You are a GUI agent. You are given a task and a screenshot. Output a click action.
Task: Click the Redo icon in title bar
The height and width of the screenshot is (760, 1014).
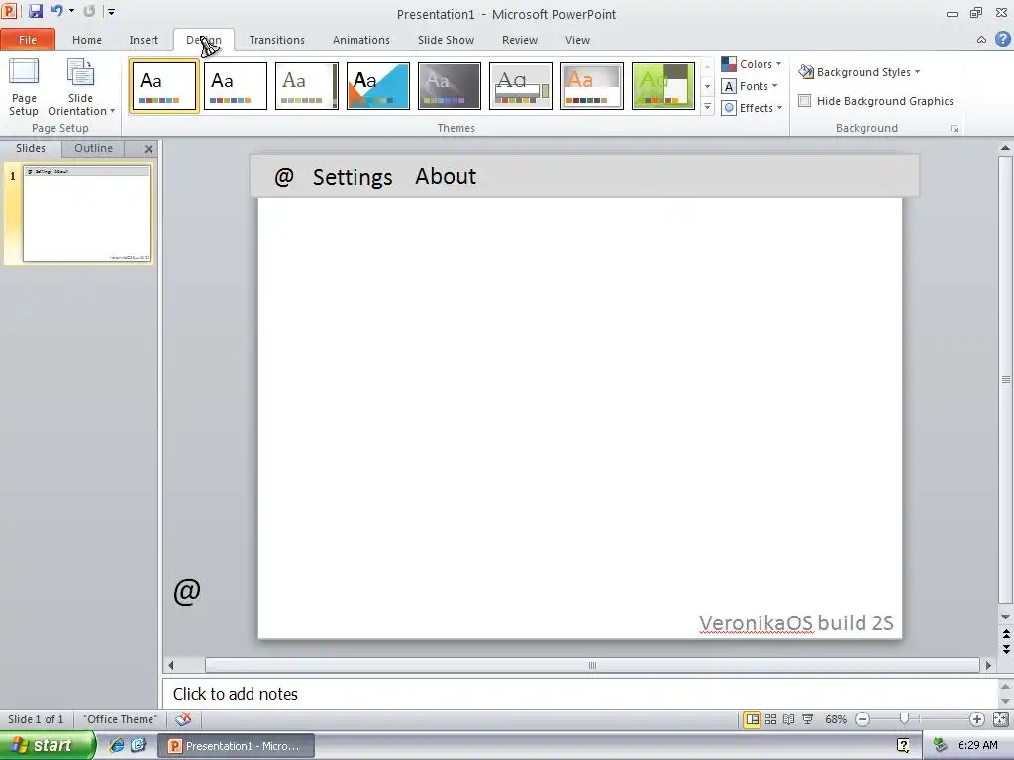coord(90,11)
